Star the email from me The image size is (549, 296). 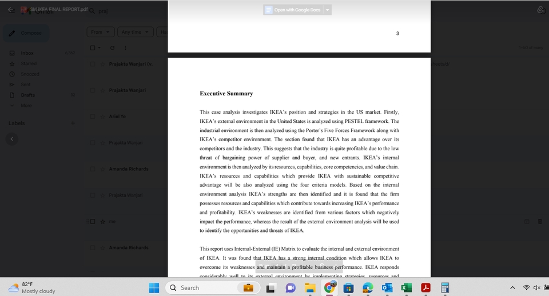(102, 222)
